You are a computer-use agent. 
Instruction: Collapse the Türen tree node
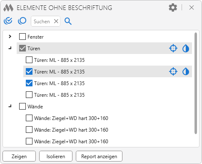tap(10, 48)
